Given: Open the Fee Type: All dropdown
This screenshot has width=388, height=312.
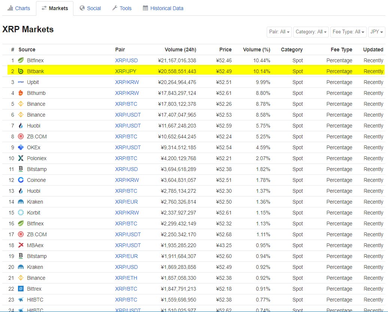Looking at the screenshot, I should click(x=348, y=32).
